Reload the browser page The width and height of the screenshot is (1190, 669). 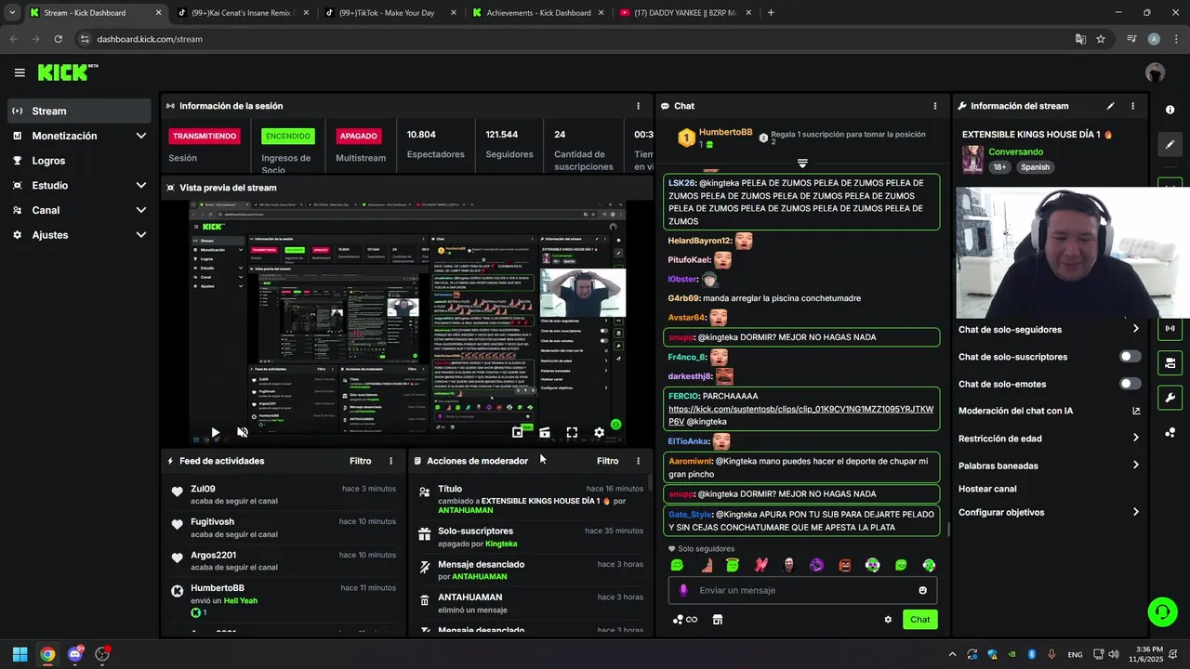[58, 39]
